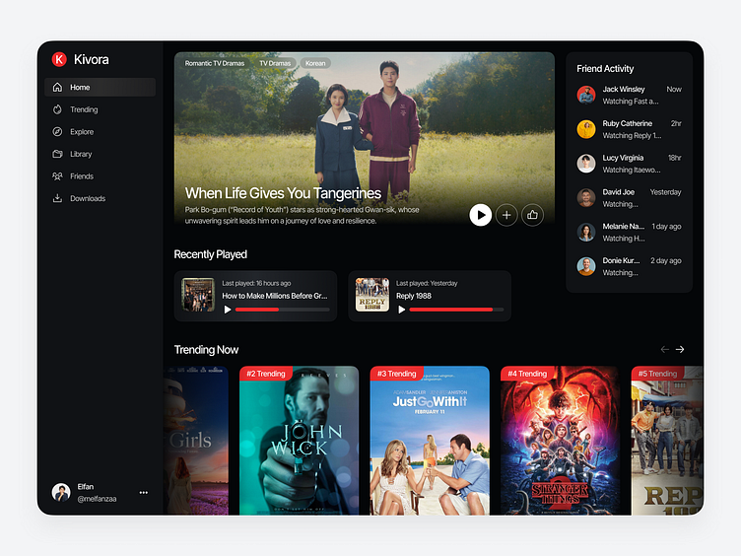Click 'Watching Itaewo...' text

click(632, 170)
